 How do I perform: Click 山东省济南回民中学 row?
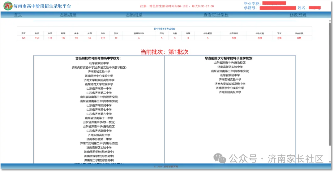[99, 105]
